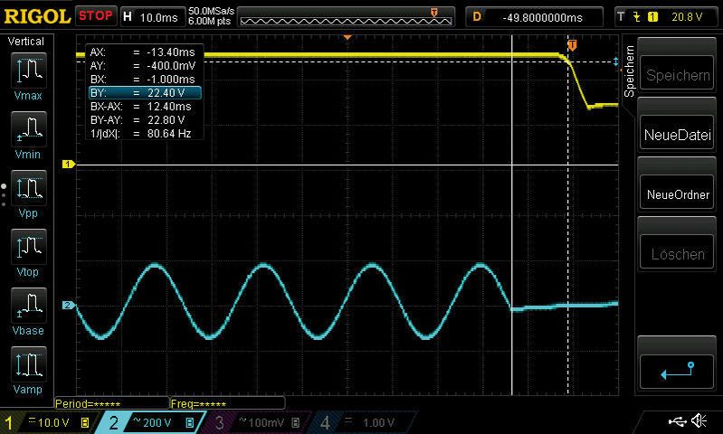Choose the NeueOrdner menu option

point(678,194)
